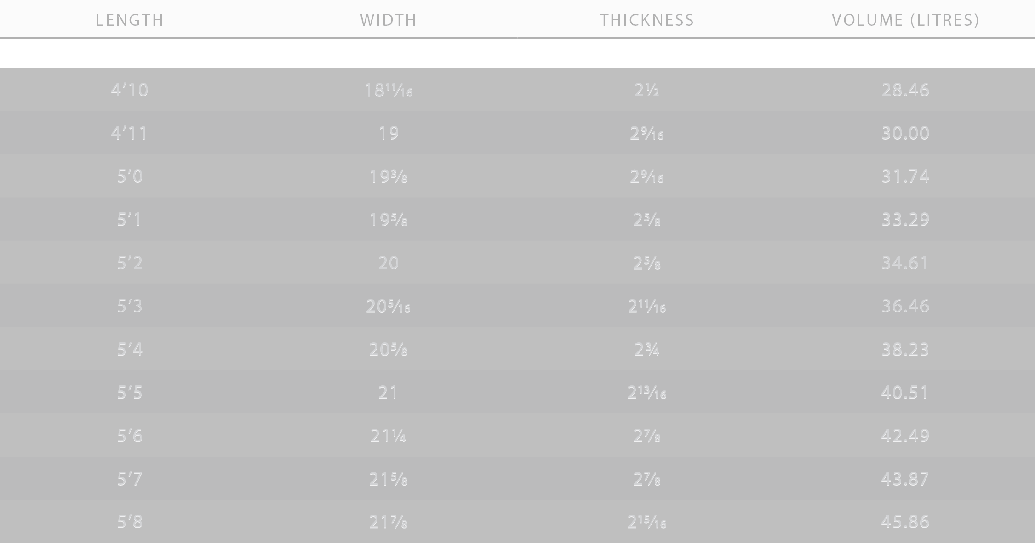Select the width value 19⅜
The width and height of the screenshot is (1035, 543).
click(389, 176)
